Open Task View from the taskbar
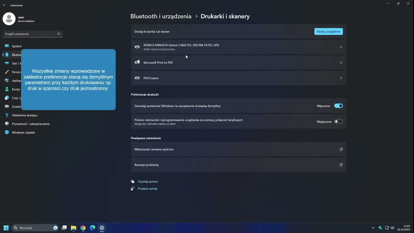The image size is (414, 233). [x=64, y=228]
